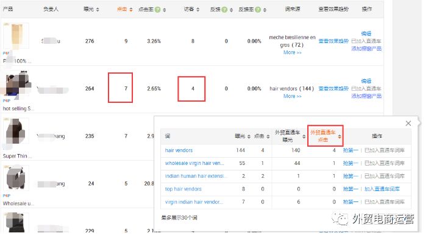Open keyword wholesale virgin hair ven... link
This screenshot has height=238, width=428.
click(x=194, y=163)
